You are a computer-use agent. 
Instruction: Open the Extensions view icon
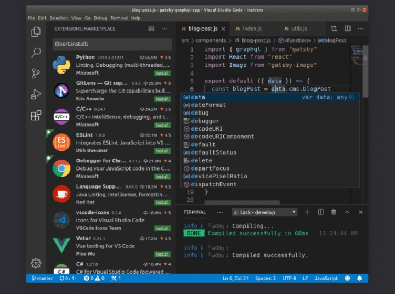point(36,115)
